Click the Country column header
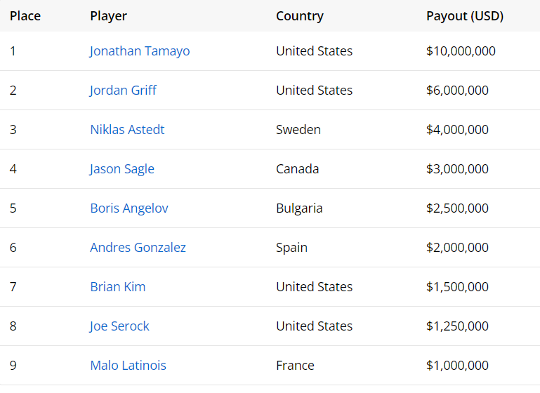The width and height of the screenshot is (540, 393). [300, 16]
